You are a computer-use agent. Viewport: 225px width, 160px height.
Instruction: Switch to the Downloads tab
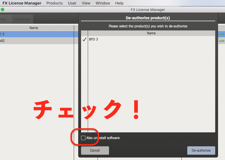pyautogui.click(x=22, y=19)
